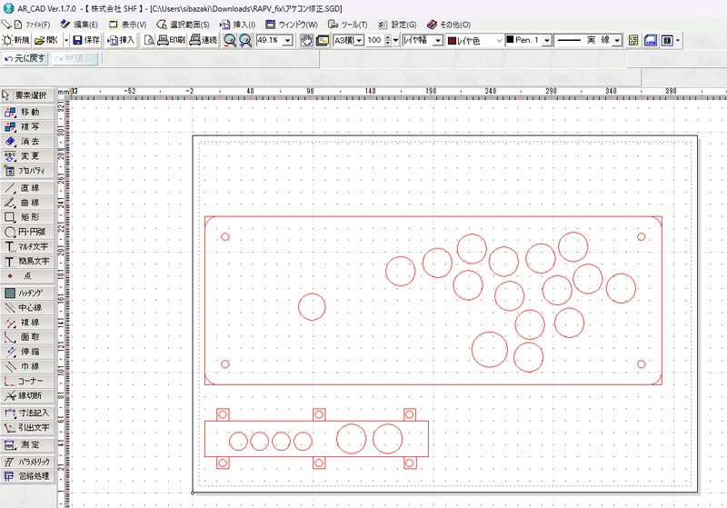Image resolution: width=727 pixels, height=508 pixels.
Task: Open the ウィンドウ(W) menu
Action: (x=292, y=25)
